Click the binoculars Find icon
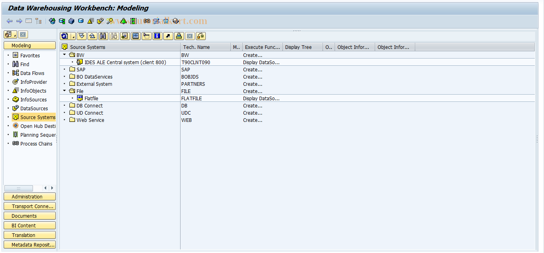 [103, 36]
